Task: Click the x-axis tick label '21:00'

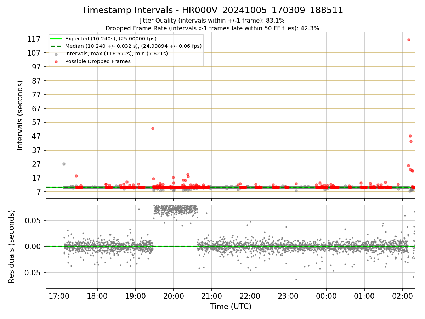Action: (x=211, y=296)
